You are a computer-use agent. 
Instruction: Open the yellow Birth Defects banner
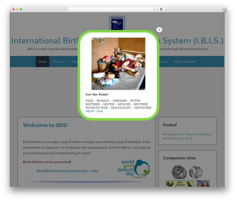coord(180,183)
